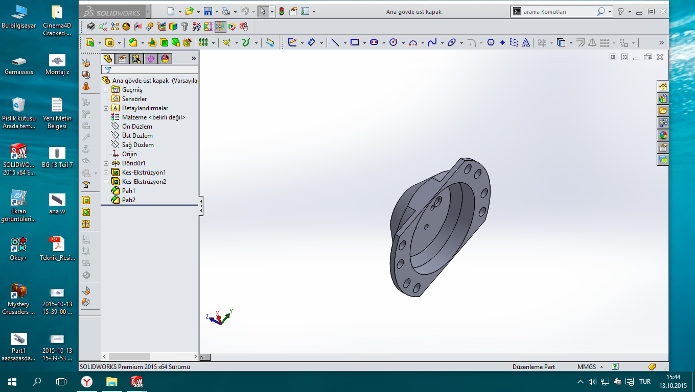This screenshot has width=695, height=392.
Task: Open the MMGS unit system selector
Action: pos(590,366)
